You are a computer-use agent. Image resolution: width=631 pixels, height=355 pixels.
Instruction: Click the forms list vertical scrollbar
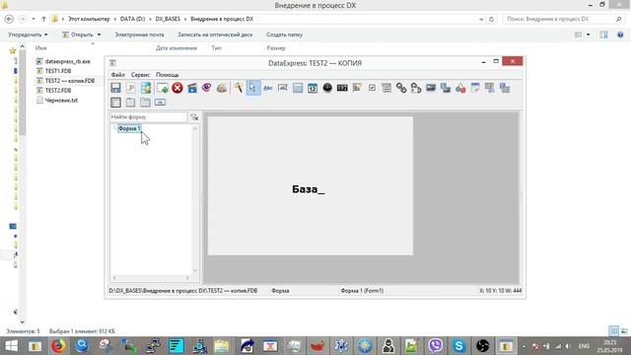coord(195,199)
